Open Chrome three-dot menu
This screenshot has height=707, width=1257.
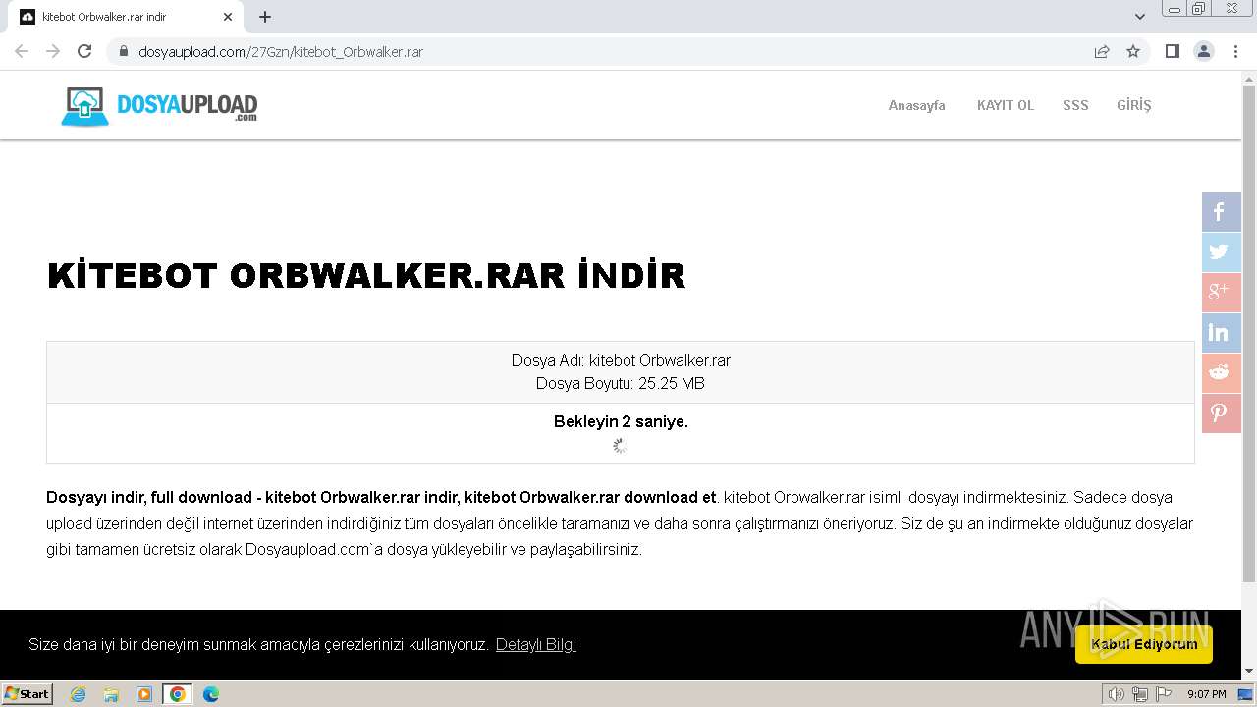coord(1235,51)
